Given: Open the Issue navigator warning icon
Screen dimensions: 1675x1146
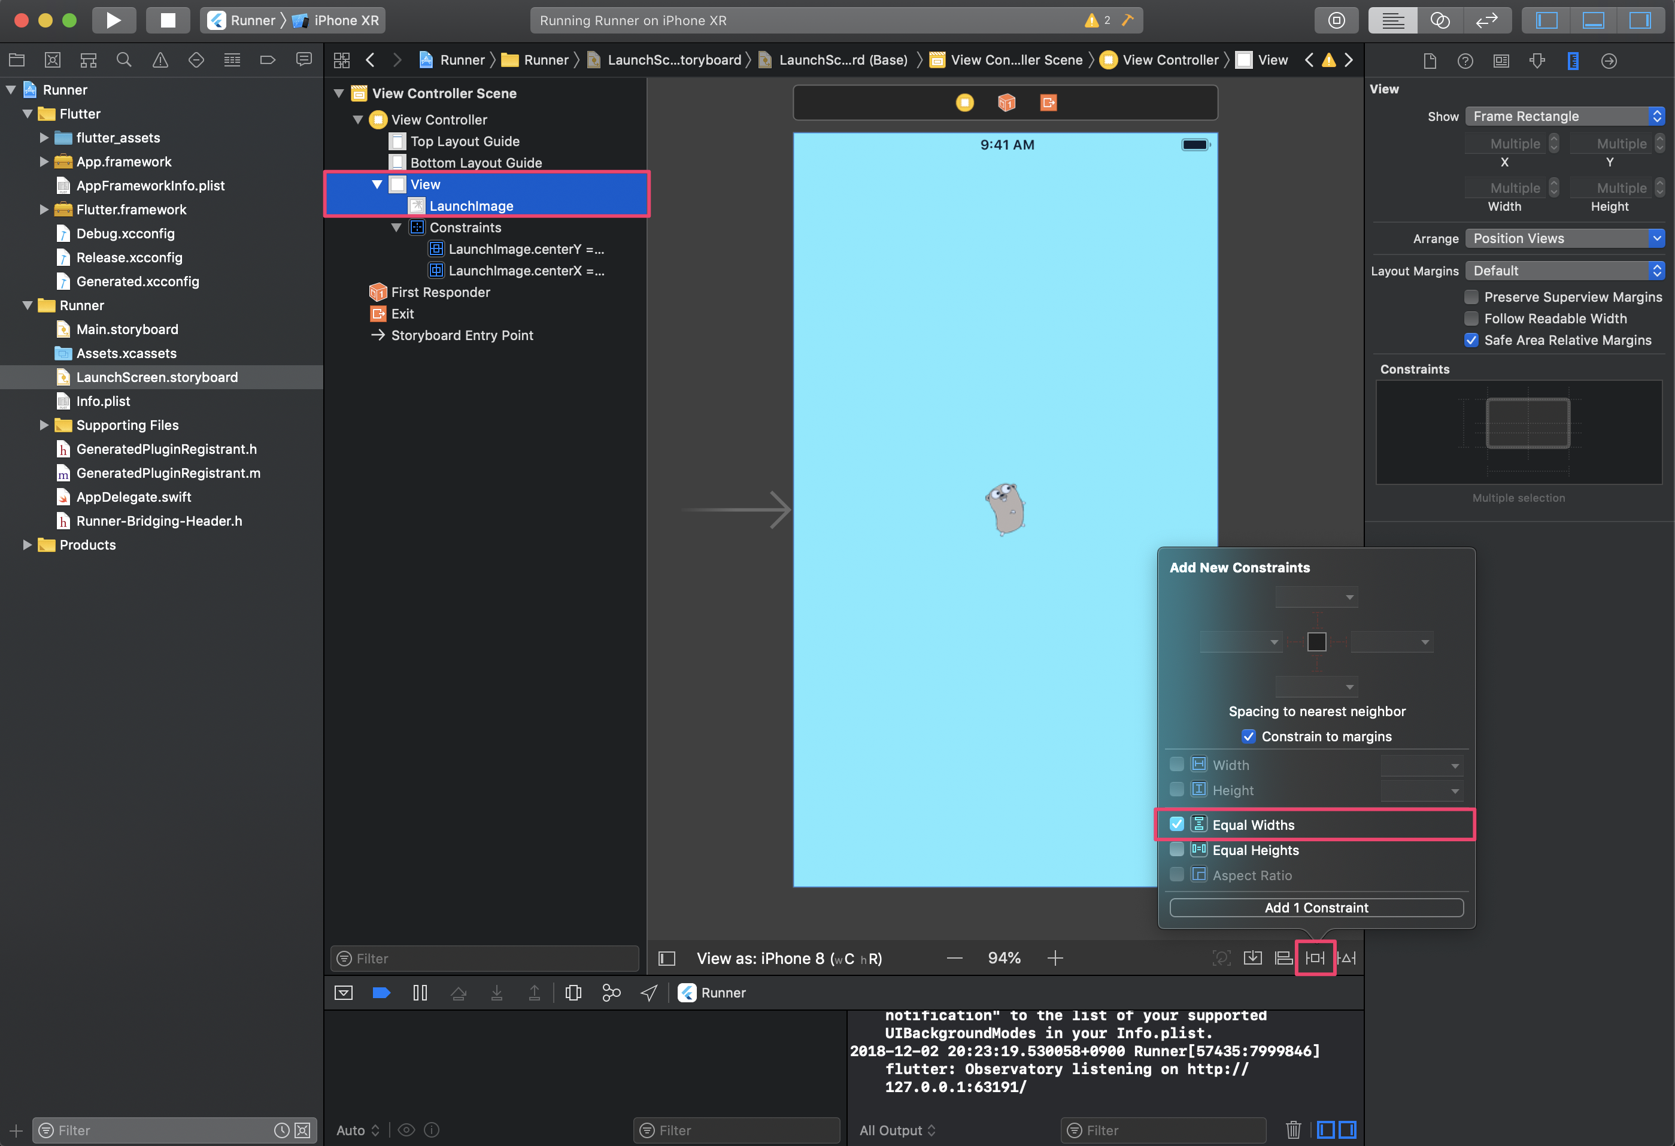Looking at the screenshot, I should click(x=160, y=60).
